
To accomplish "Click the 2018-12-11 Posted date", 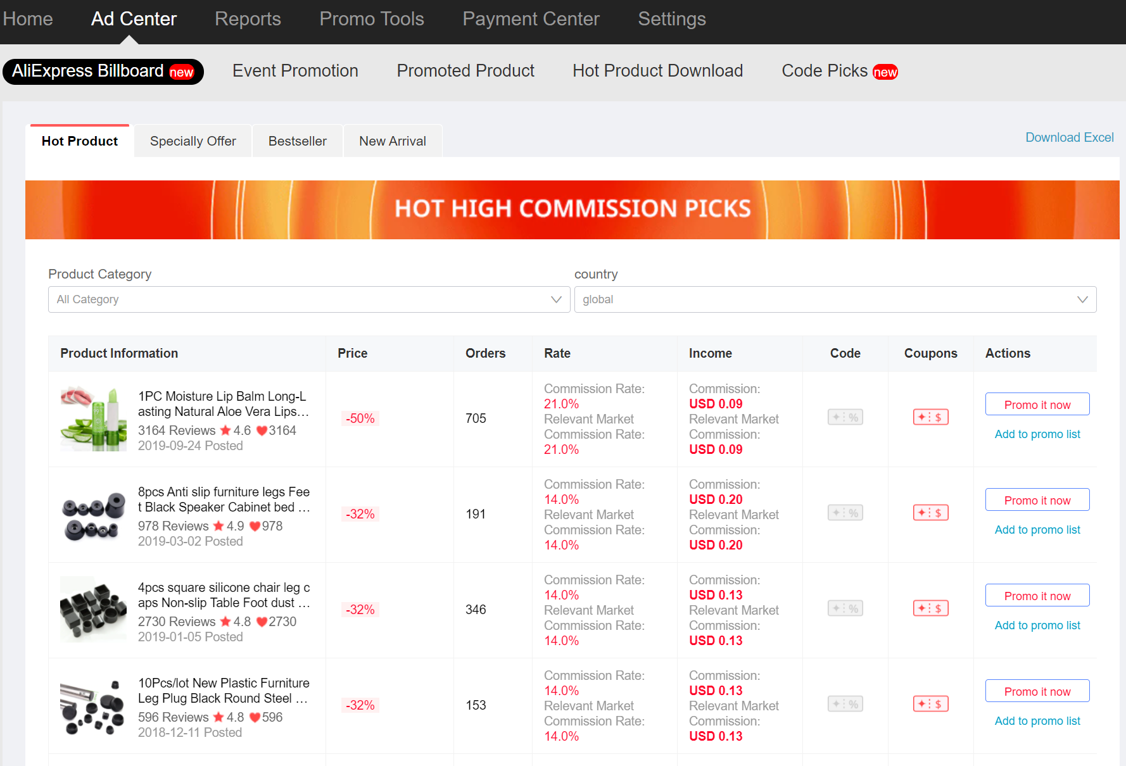I will [x=190, y=732].
